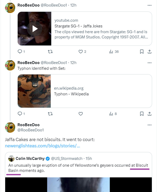Bookmark the Typhon Wikipedia tweet
This screenshot has width=157, height=192.
coord(142,114)
